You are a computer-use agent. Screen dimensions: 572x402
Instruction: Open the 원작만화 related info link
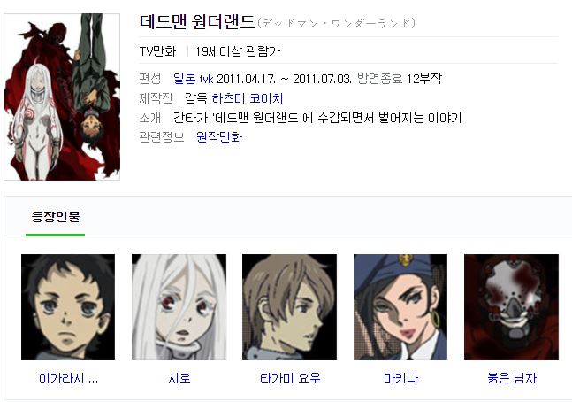click(219, 137)
